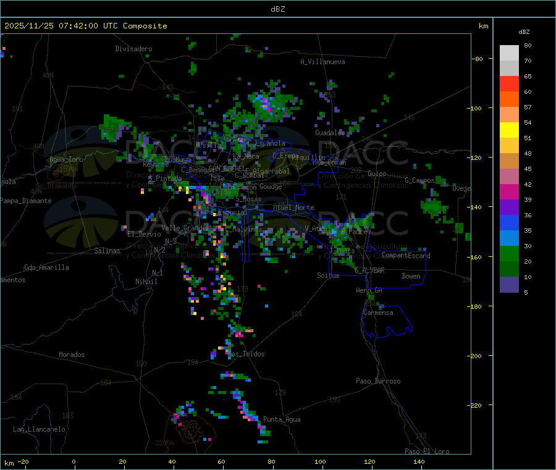Select the 65 dBZ red color swatch

[x=509, y=83]
